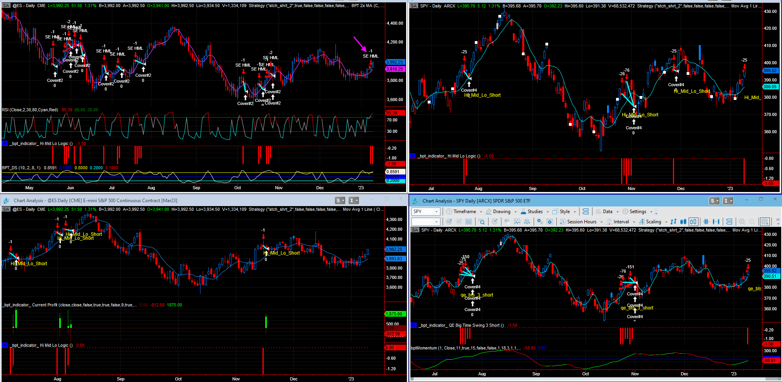782x382 pixels.
Task: Expand the Session Hours dropdown
Action: 601,222
